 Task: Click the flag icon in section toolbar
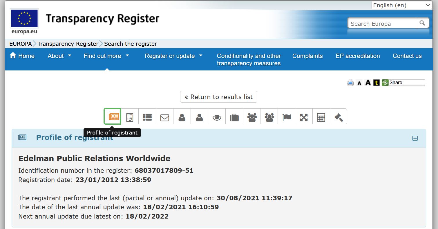(x=286, y=117)
